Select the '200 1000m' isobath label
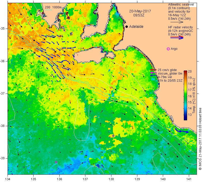The width and height of the screenshot is (202, 182). tap(53, 7)
